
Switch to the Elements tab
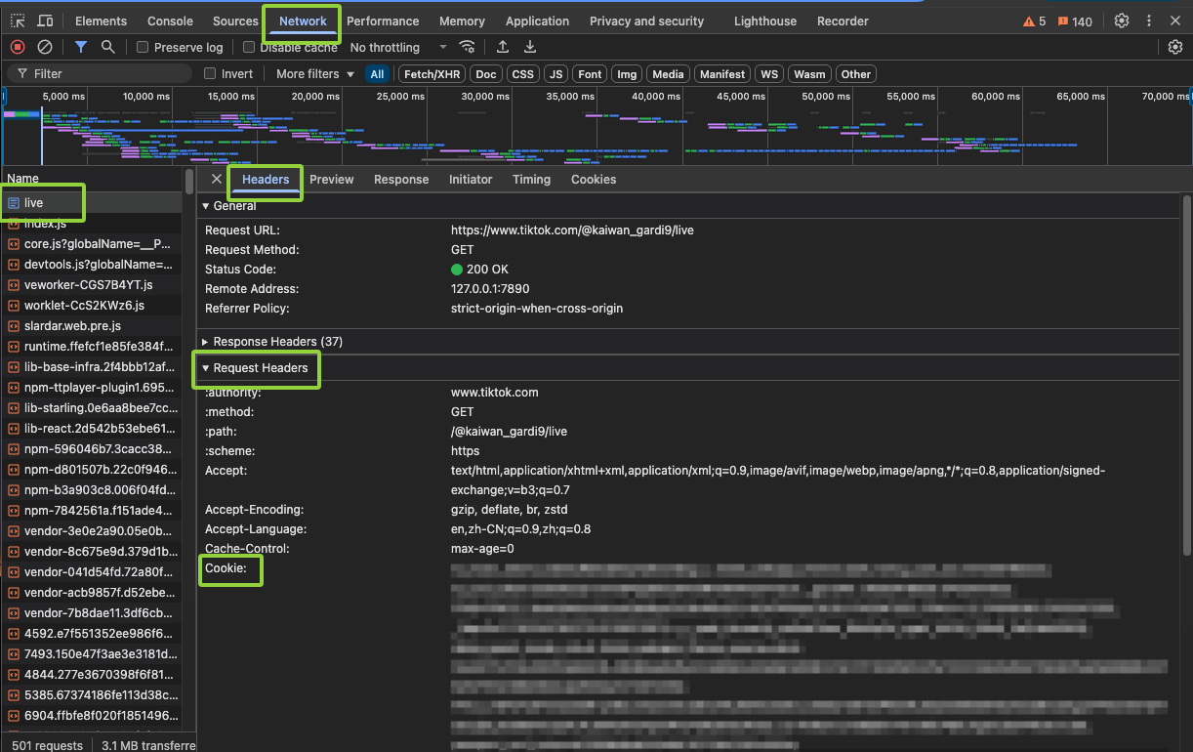pos(101,21)
